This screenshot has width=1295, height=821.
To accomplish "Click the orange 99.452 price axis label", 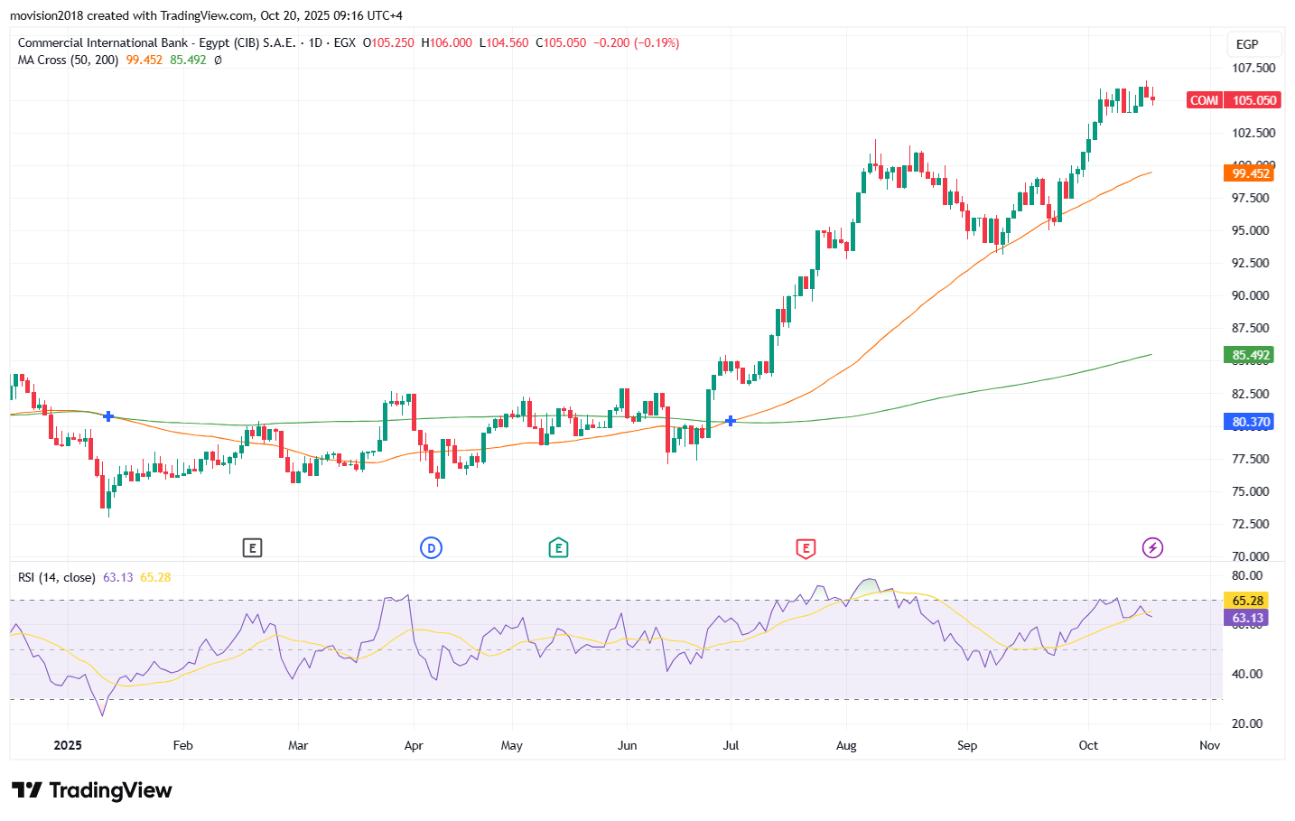I will (1251, 173).
